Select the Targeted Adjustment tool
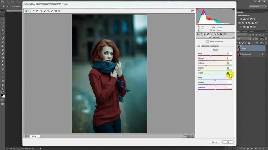This screenshot has height=150, width=268. click(x=41, y=11)
